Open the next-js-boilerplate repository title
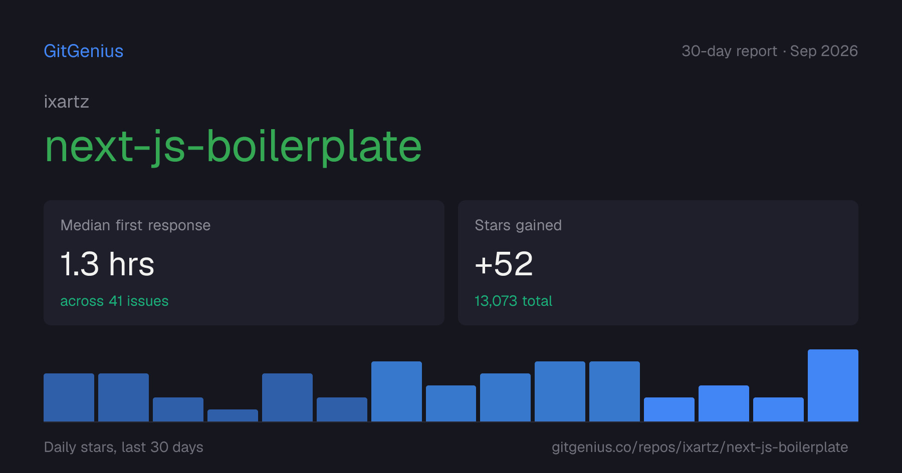Image resolution: width=902 pixels, height=473 pixels. (233, 146)
